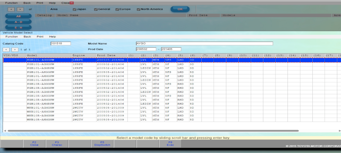Go to next page of model list
Viewport: 341px width, 153px height.
click(15, 50)
